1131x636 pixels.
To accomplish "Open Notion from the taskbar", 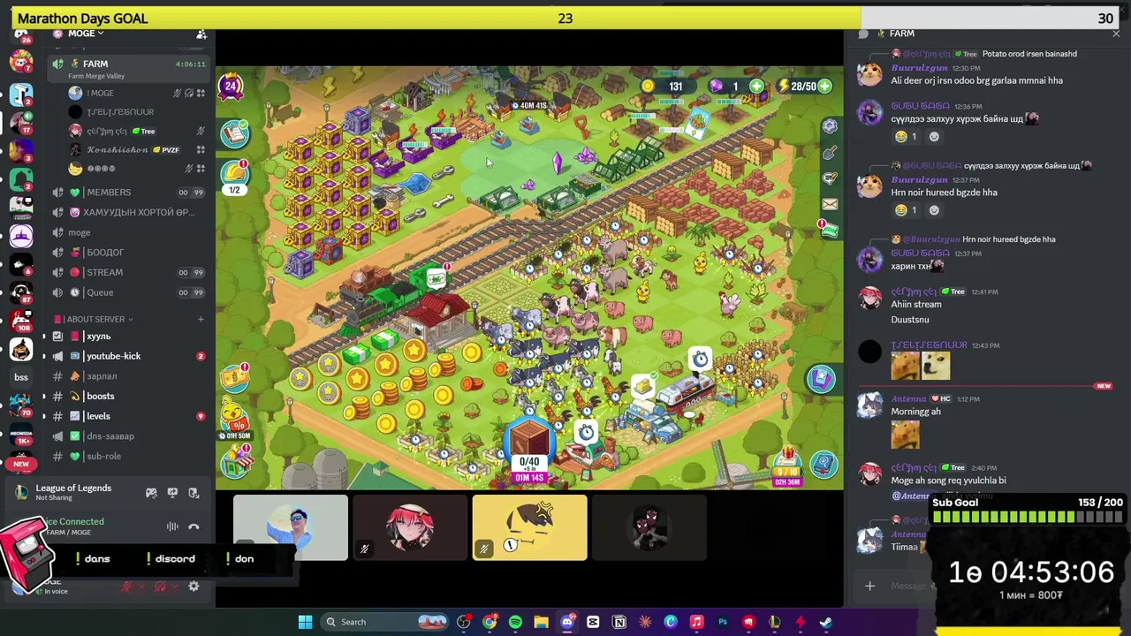I will tap(619, 622).
